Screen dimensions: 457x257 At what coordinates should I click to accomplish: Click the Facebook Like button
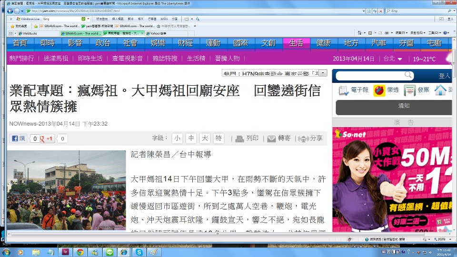pos(18,138)
